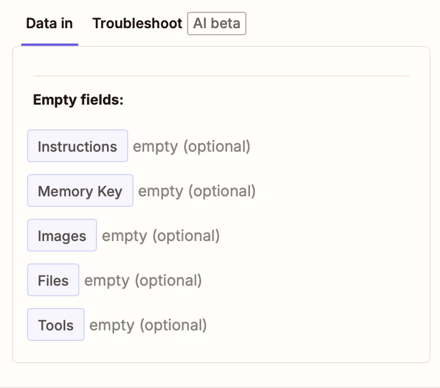440x388 pixels.
Task: Click the horizontal divider above Empty fields
Action: [x=221, y=75]
